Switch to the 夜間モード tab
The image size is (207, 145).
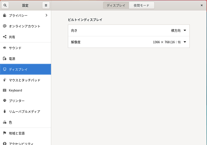click(141, 5)
